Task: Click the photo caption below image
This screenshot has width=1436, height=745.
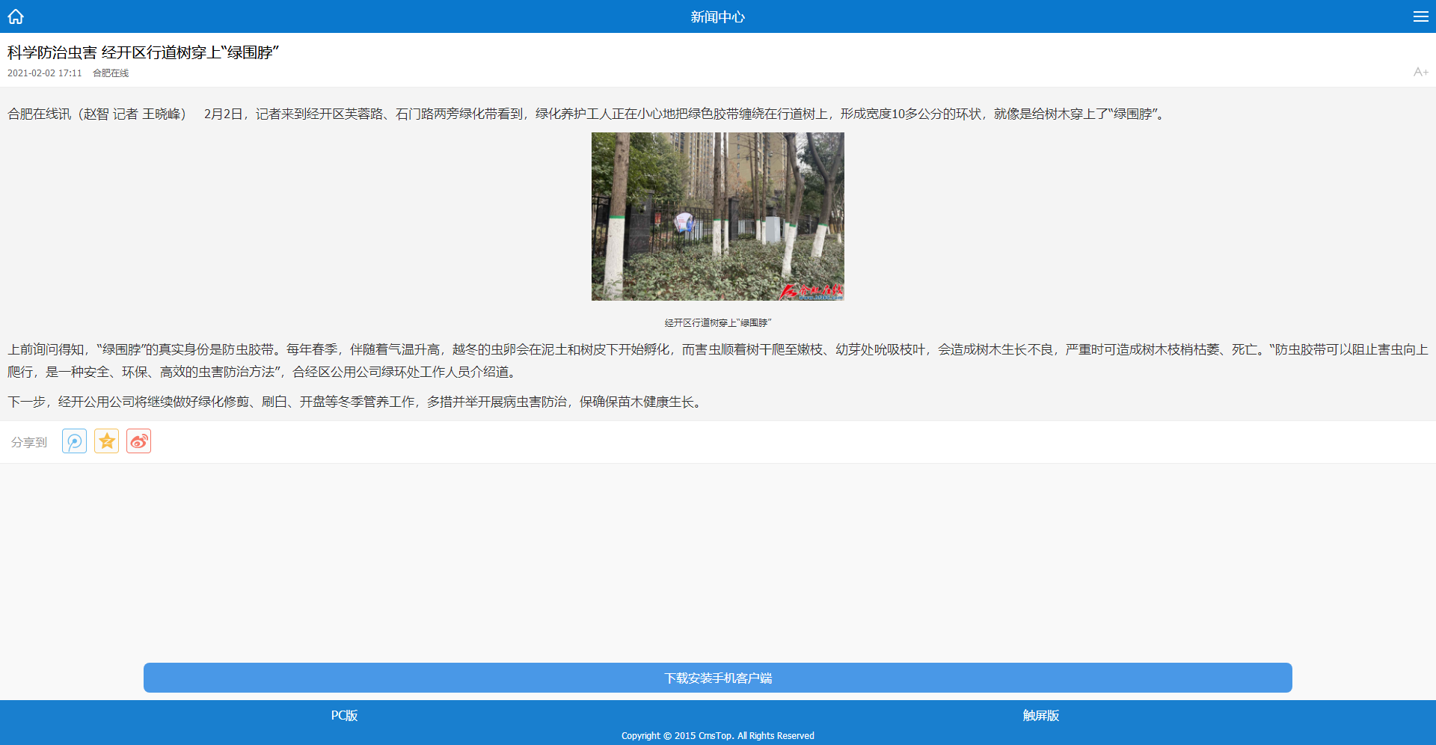Action: point(718,323)
